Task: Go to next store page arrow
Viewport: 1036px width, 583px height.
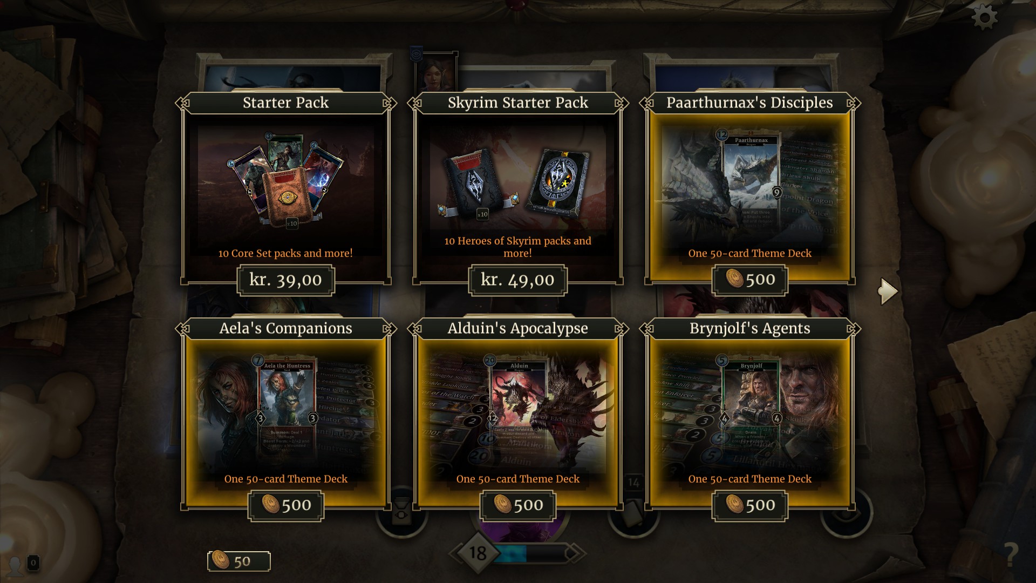Action: [888, 291]
